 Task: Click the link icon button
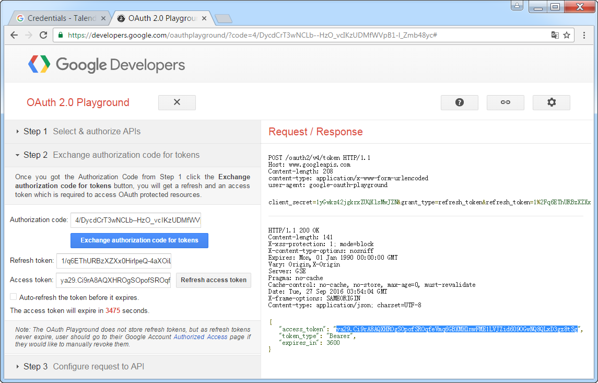coord(505,102)
